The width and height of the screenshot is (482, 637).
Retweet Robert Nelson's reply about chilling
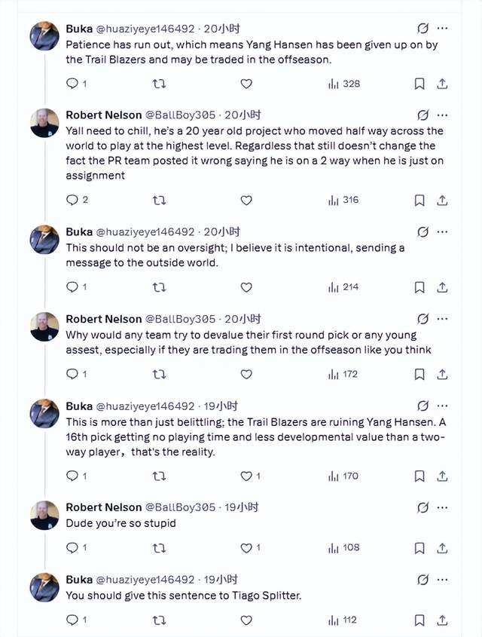(x=157, y=200)
